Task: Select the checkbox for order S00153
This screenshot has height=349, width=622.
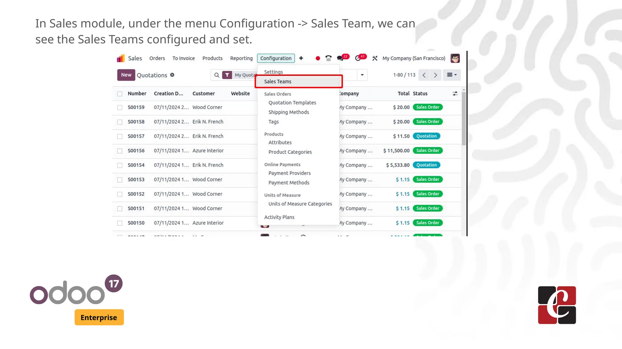Action: [120, 180]
